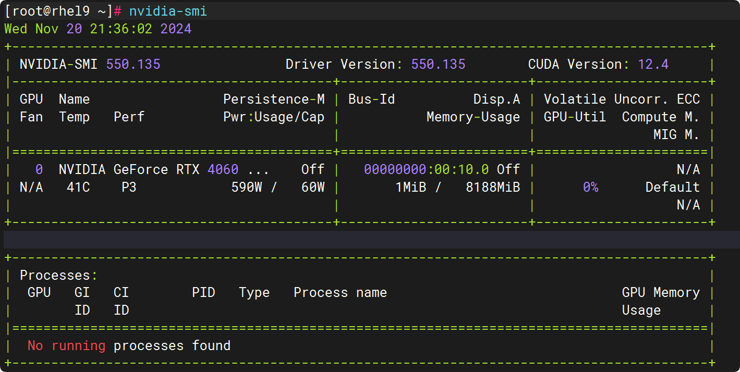Click the 590W power usage value
The height and width of the screenshot is (372, 740).
247,187
